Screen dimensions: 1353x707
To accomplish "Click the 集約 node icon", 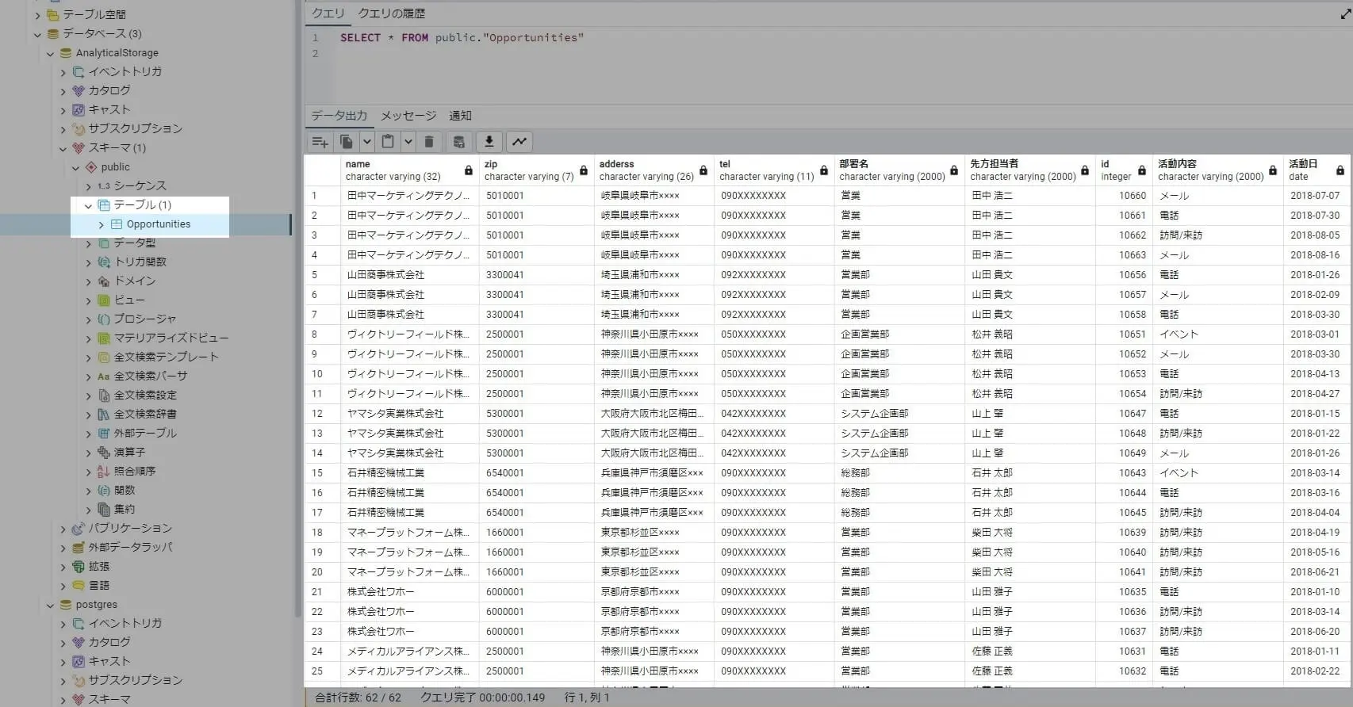I will tap(104, 510).
